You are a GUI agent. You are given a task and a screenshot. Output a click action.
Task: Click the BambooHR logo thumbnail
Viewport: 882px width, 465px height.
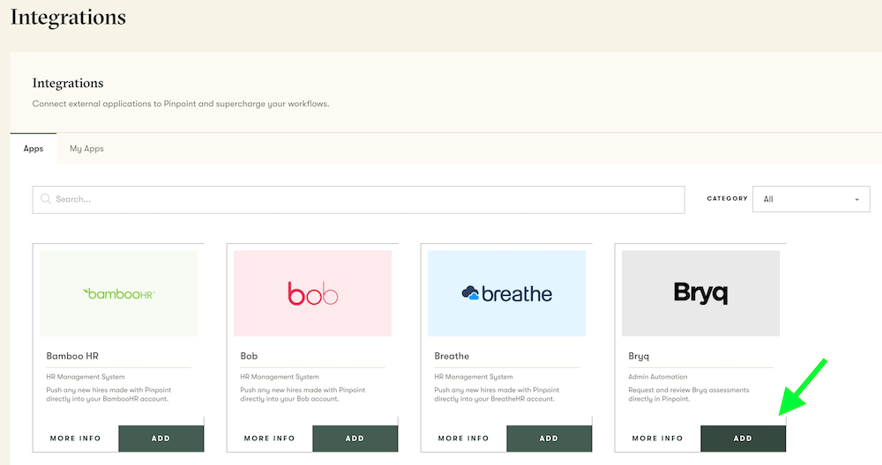(118, 293)
